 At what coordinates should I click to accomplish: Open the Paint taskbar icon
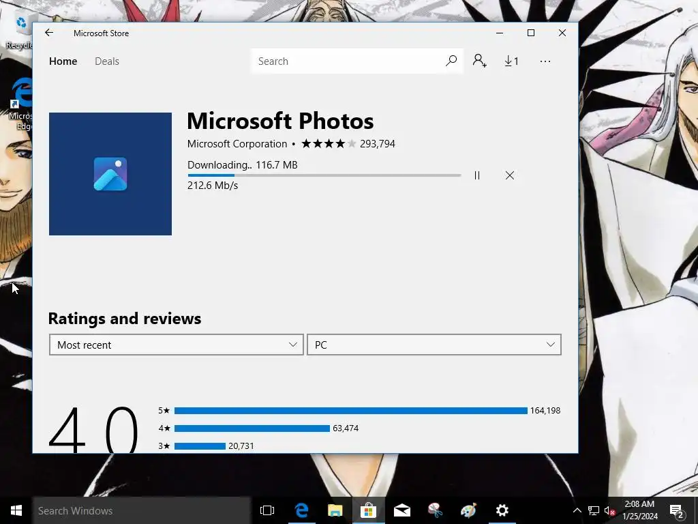point(468,510)
